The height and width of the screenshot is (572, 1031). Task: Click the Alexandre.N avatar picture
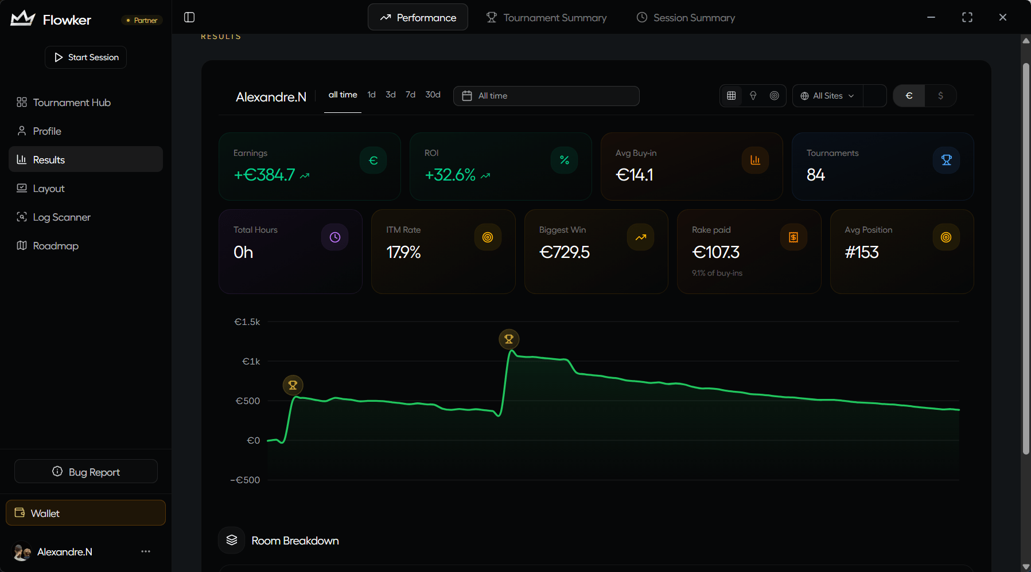point(22,552)
